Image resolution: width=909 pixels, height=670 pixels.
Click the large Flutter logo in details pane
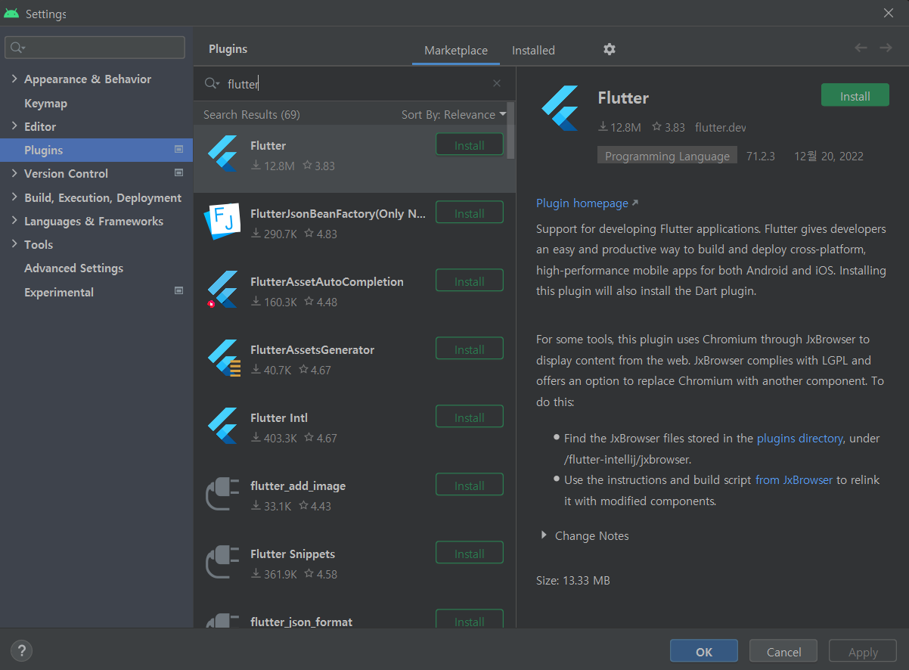[x=560, y=110]
